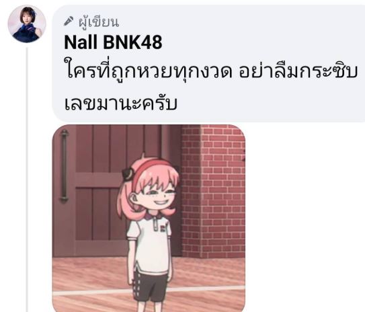Click the word อย่าลืม in the comment

click(x=268, y=71)
